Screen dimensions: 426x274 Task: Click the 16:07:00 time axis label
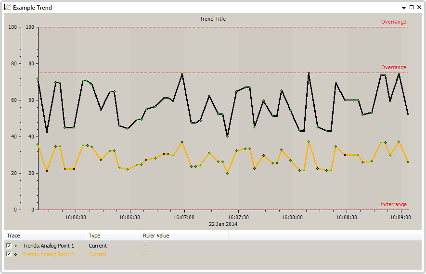tap(184, 217)
